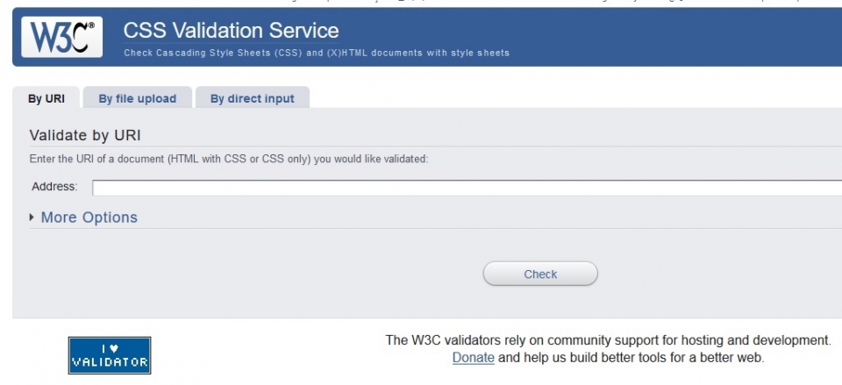The height and width of the screenshot is (385, 842).
Task: Select the By URI tab
Action: pyautogui.click(x=46, y=98)
